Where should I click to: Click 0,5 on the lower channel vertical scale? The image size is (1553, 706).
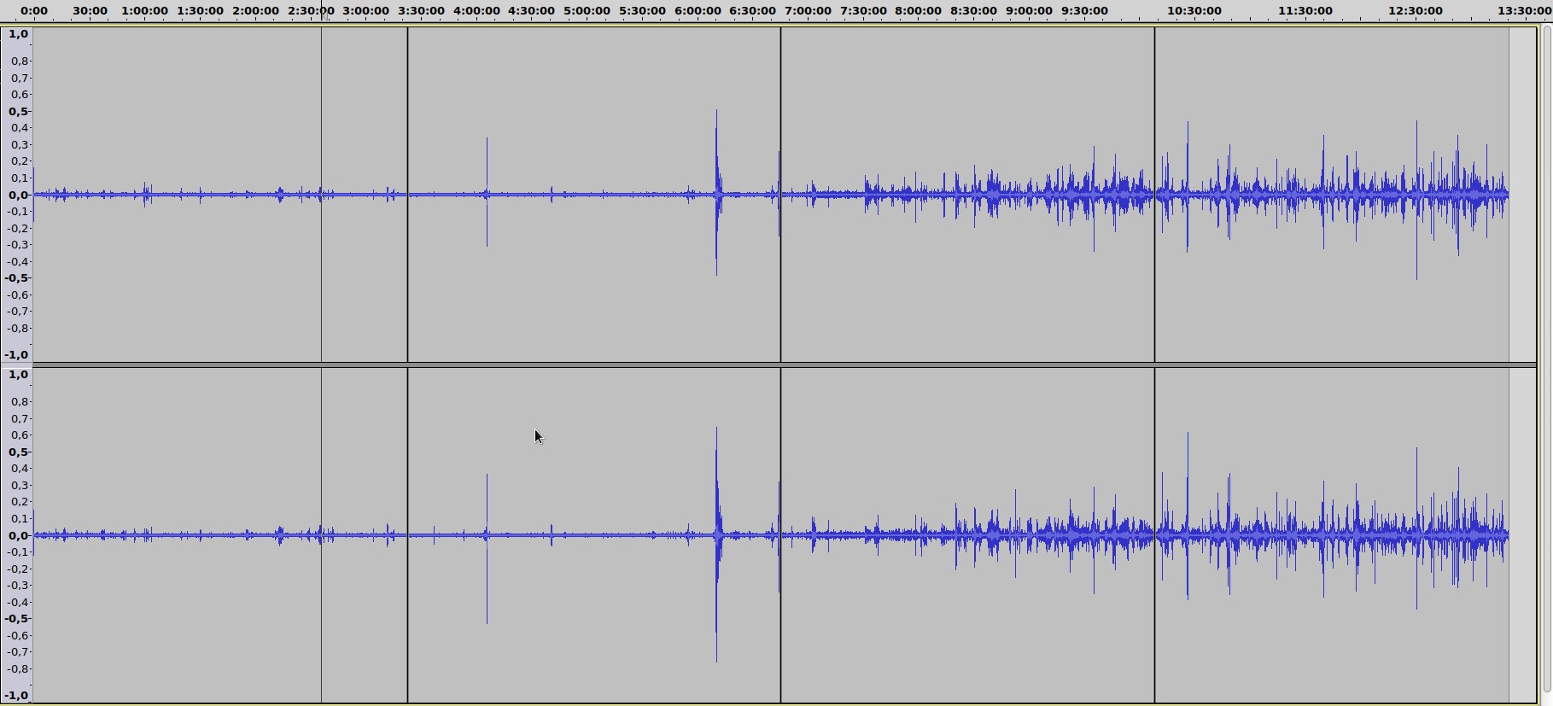coord(18,452)
